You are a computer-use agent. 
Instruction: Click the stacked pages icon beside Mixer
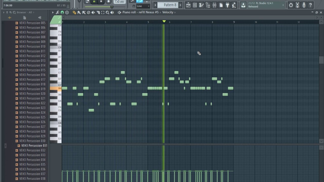click(x=221, y=5)
